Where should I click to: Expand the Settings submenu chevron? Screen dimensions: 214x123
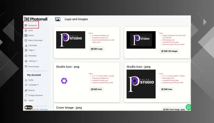click(37, 61)
